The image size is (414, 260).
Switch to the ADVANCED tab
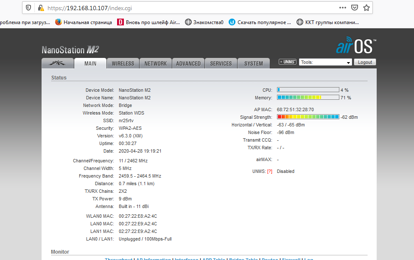(x=188, y=63)
